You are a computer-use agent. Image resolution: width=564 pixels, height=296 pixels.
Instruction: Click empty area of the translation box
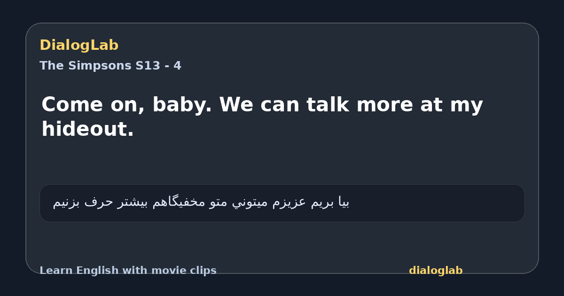point(437,203)
